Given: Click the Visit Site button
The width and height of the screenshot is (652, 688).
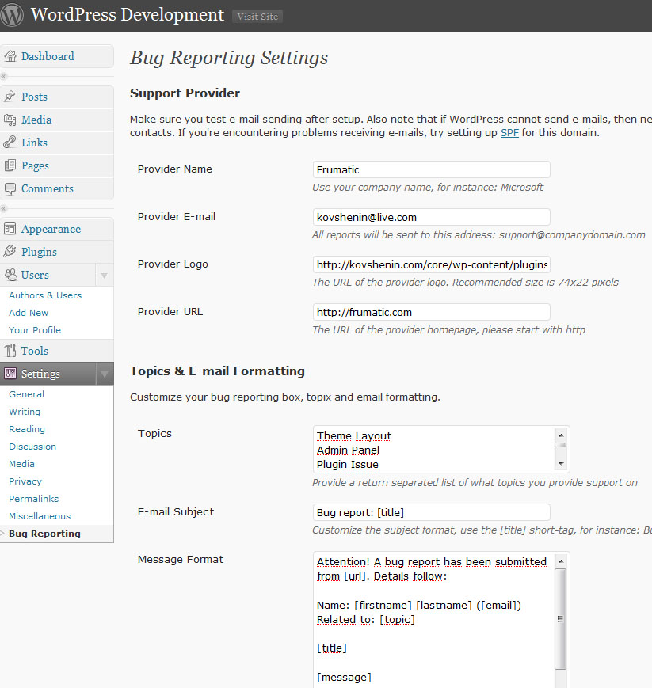Looking at the screenshot, I should pyautogui.click(x=257, y=17).
